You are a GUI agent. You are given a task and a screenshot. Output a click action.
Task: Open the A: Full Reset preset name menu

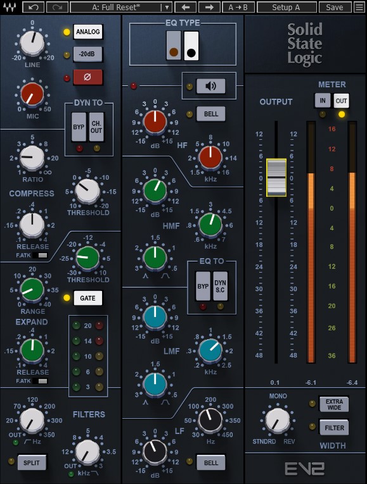pyautogui.click(x=116, y=7)
